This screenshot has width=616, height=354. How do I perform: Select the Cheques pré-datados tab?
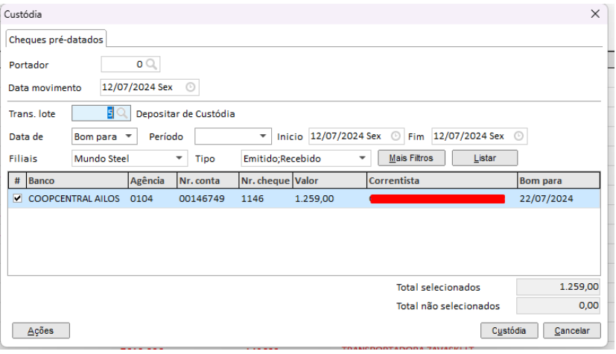tap(56, 39)
